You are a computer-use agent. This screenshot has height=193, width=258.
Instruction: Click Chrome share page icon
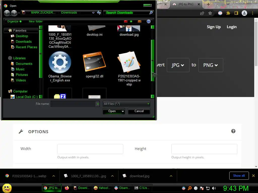[202, 13]
